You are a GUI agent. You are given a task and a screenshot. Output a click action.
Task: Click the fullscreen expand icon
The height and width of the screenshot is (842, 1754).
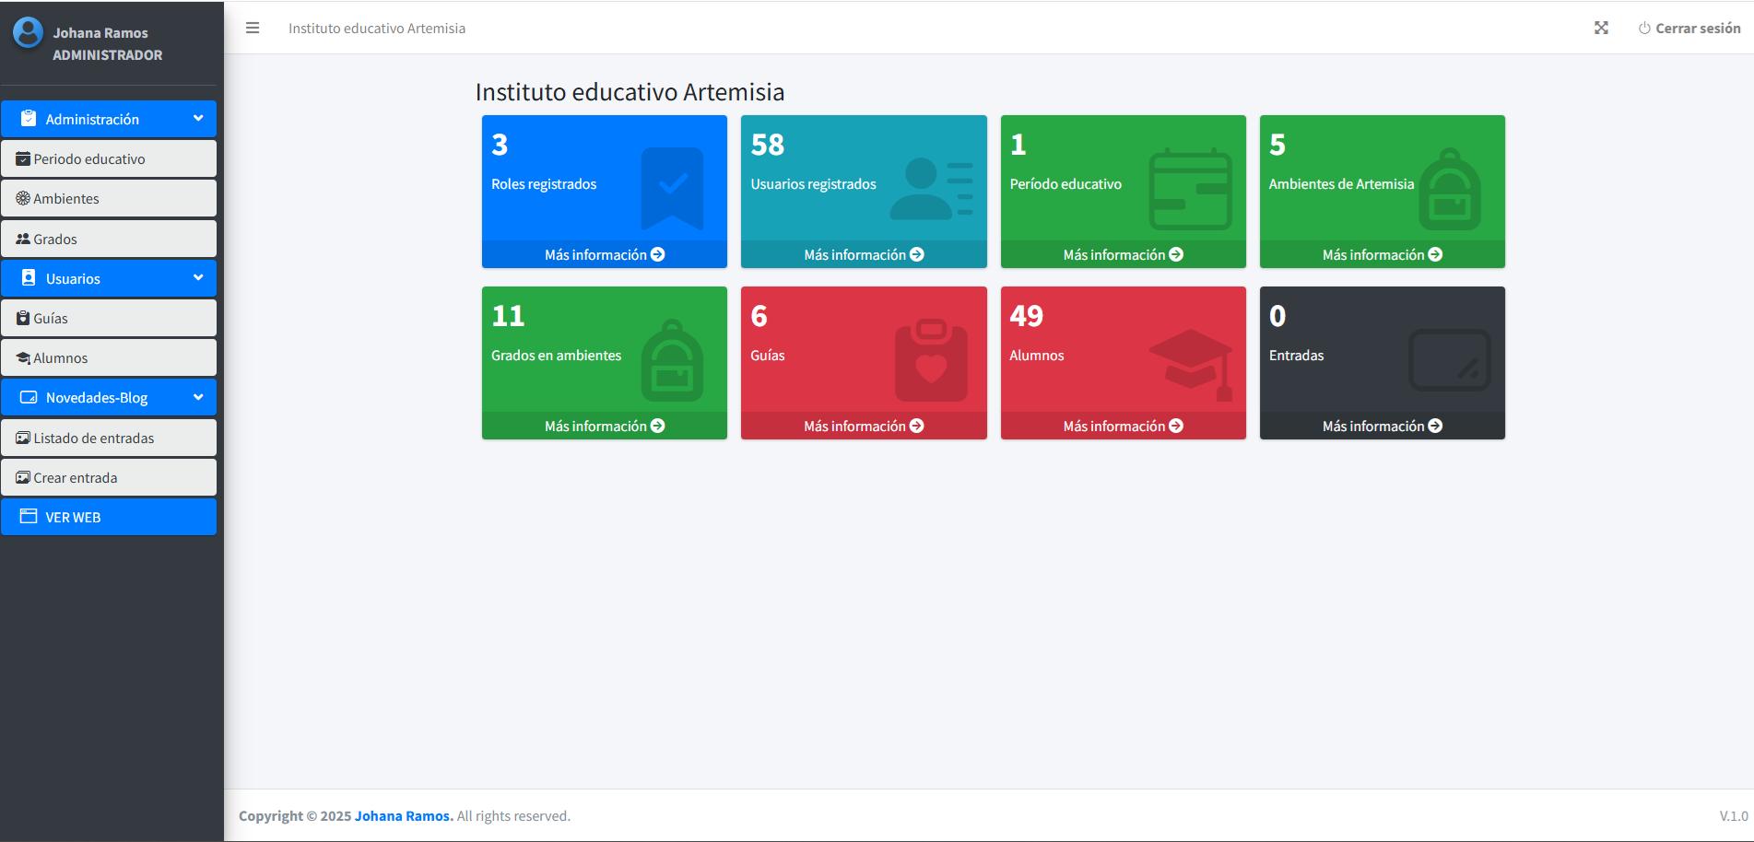click(x=1601, y=28)
